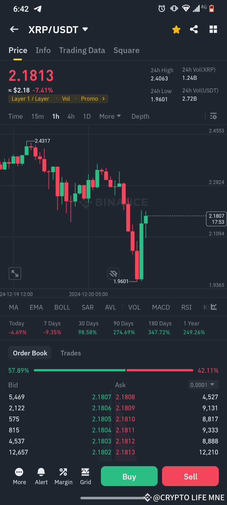227x505 pixels.
Task: Open chart settings via the filter icon
Action: 213,116
